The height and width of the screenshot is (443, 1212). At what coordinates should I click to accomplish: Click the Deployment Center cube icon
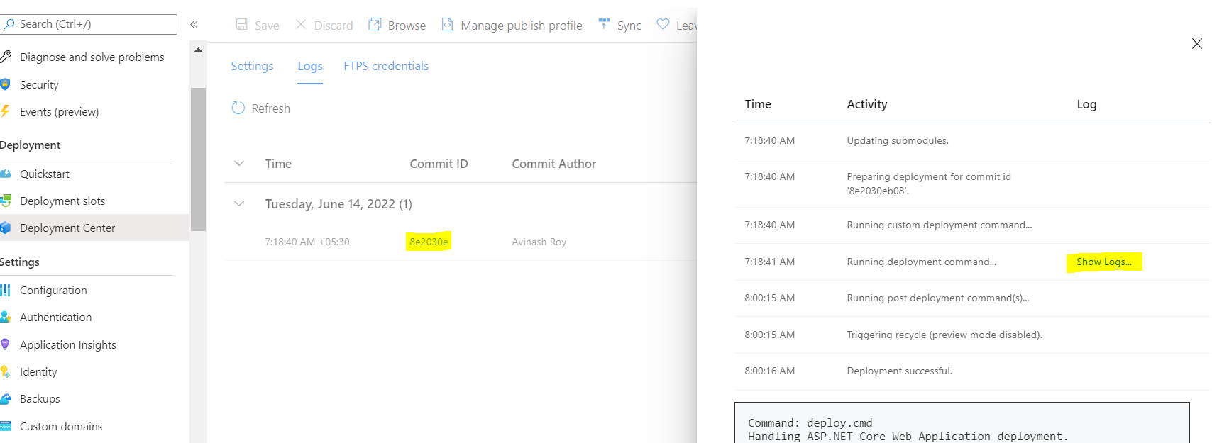tap(6, 228)
